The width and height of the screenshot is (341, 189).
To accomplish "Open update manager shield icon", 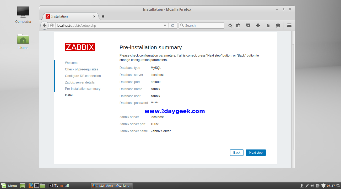I will tap(323, 186).
